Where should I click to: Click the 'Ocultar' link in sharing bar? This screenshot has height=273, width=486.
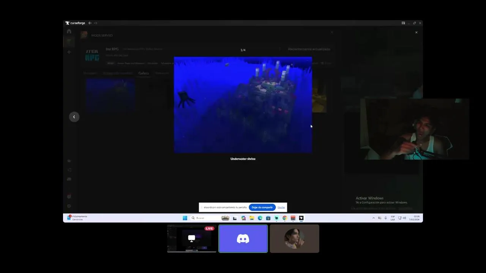click(x=281, y=207)
